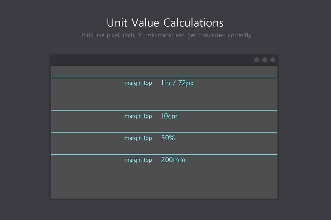The image size is (331, 220).
Task: Click the cyan guide line above 10cm
Action: (164, 110)
